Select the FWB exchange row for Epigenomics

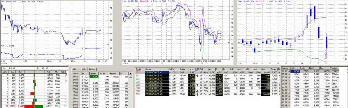tap(207, 72)
